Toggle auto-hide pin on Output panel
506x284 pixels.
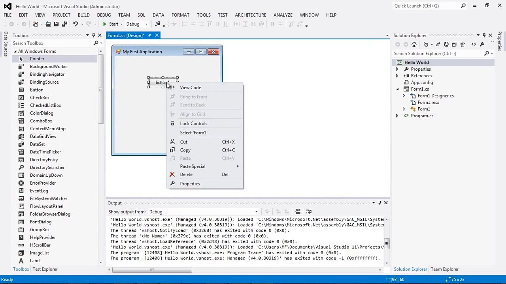[379, 203]
